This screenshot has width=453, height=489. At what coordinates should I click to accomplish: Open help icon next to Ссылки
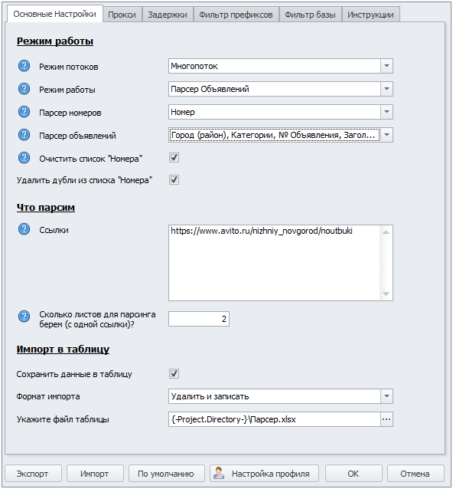[24, 229]
